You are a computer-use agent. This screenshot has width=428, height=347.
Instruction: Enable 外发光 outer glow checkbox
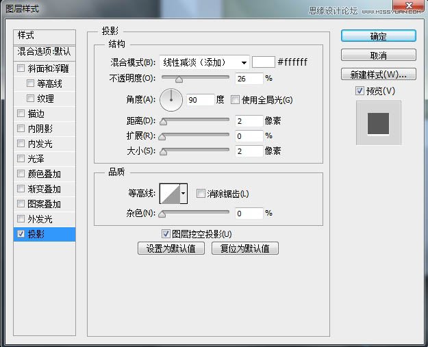coord(21,218)
